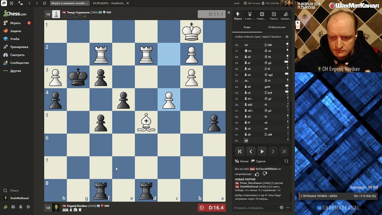The image size is (382, 215).
Task: Click the bottom player's avatar
Action: click(x=56, y=208)
